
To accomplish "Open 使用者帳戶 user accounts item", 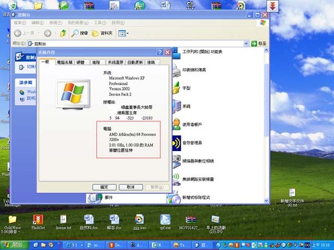I will click(187, 124).
